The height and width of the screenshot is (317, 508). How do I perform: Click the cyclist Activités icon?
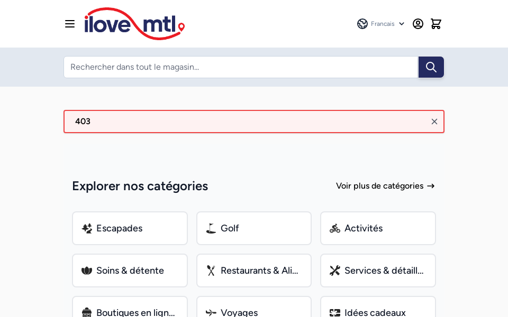335,228
